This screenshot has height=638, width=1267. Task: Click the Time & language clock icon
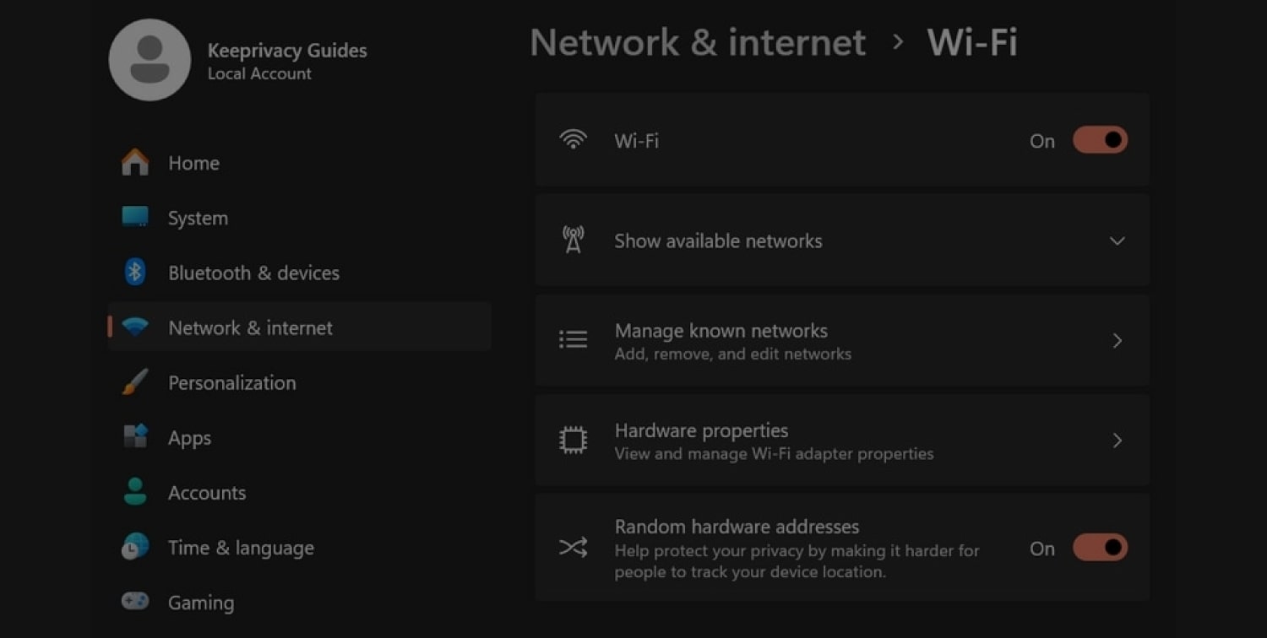[135, 547]
